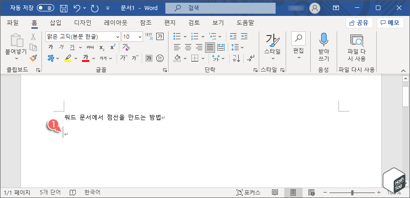The width and height of the screenshot is (410, 198).
Task: Switch to the 참조 tab
Action: click(146, 23)
